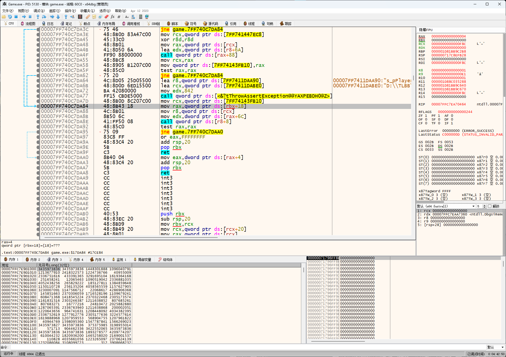The height and width of the screenshot is (357, 506).
Task: Open the String search A icon
Action: (127, 17)
